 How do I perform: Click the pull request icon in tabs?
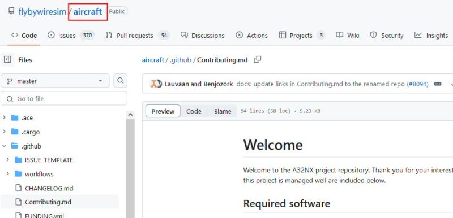[x=109, y=35]
